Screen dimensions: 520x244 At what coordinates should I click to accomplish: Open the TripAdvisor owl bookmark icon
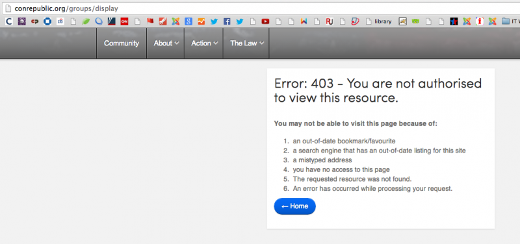415,21
